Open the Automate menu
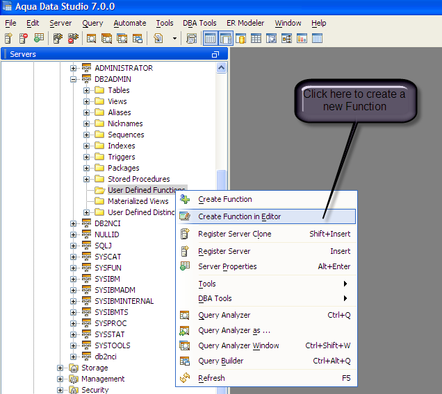Viewport: 442px width, 394px height. coord(130,23)
